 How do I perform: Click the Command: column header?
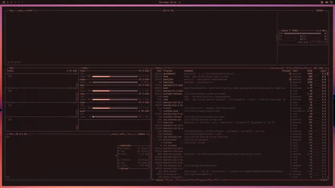189,71
